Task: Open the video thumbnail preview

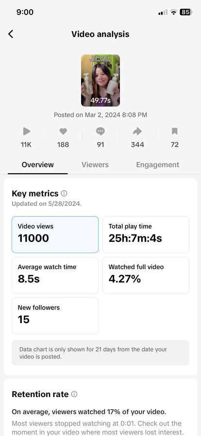Action: point(100,81)
